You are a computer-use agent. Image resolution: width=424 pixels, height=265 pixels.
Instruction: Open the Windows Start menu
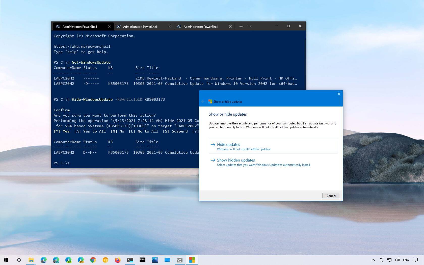click(x=6, y=260)
